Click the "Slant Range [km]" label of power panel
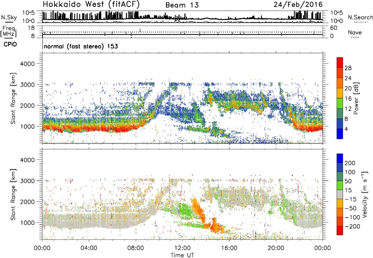 [x=13, y=99]
